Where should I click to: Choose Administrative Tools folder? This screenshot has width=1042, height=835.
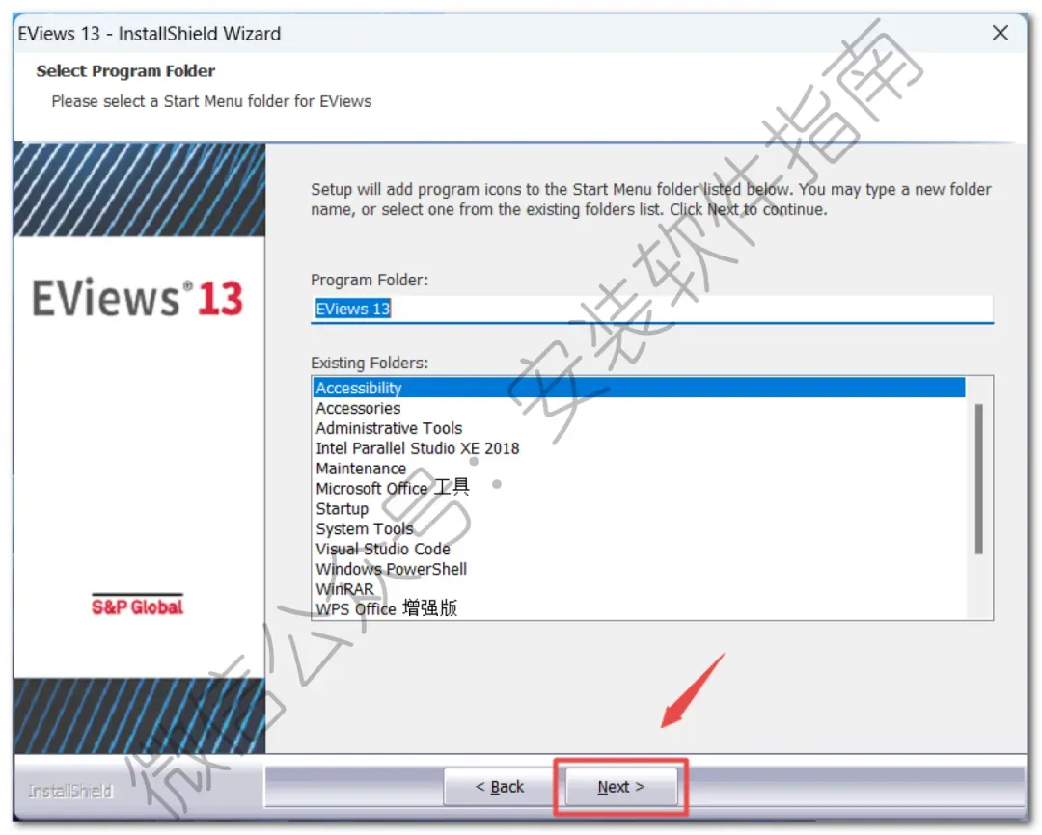(639, 428)
